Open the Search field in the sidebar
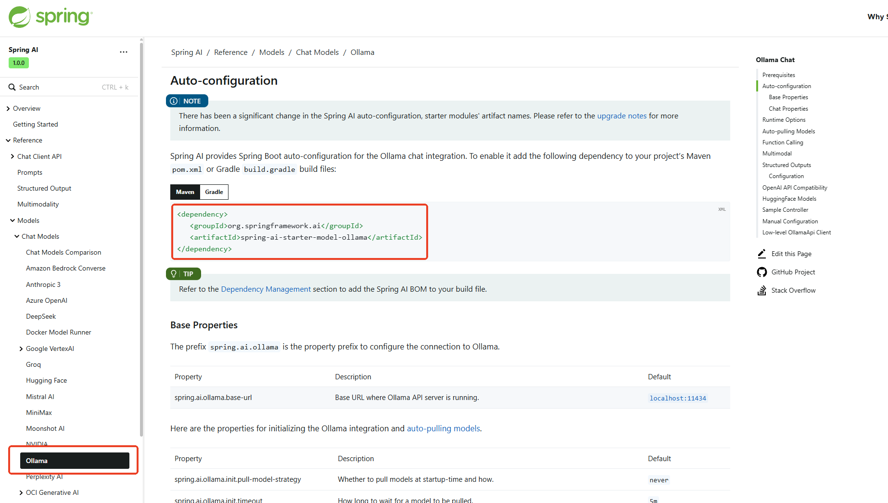The image size is (888, 503). pos(69,87)
